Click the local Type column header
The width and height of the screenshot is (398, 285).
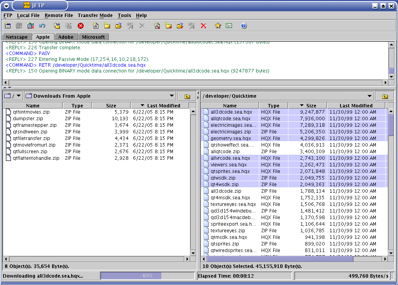(77, 105)
